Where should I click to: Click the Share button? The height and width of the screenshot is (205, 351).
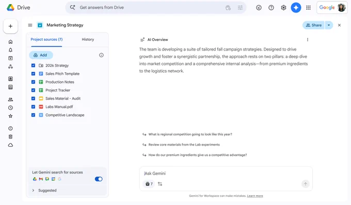[313, 25]
